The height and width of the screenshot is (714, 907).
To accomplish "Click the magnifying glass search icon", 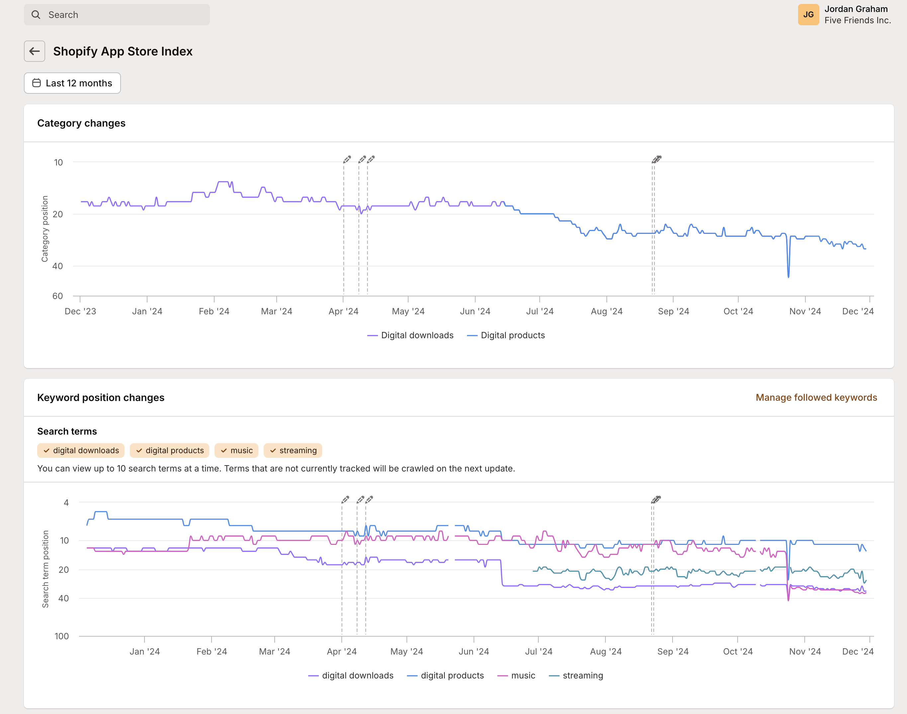I will coord(36,14).
